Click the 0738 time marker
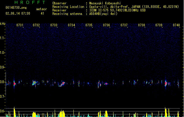Image resolution: width=184 pixels, height=117 pixels. (142, 25)
